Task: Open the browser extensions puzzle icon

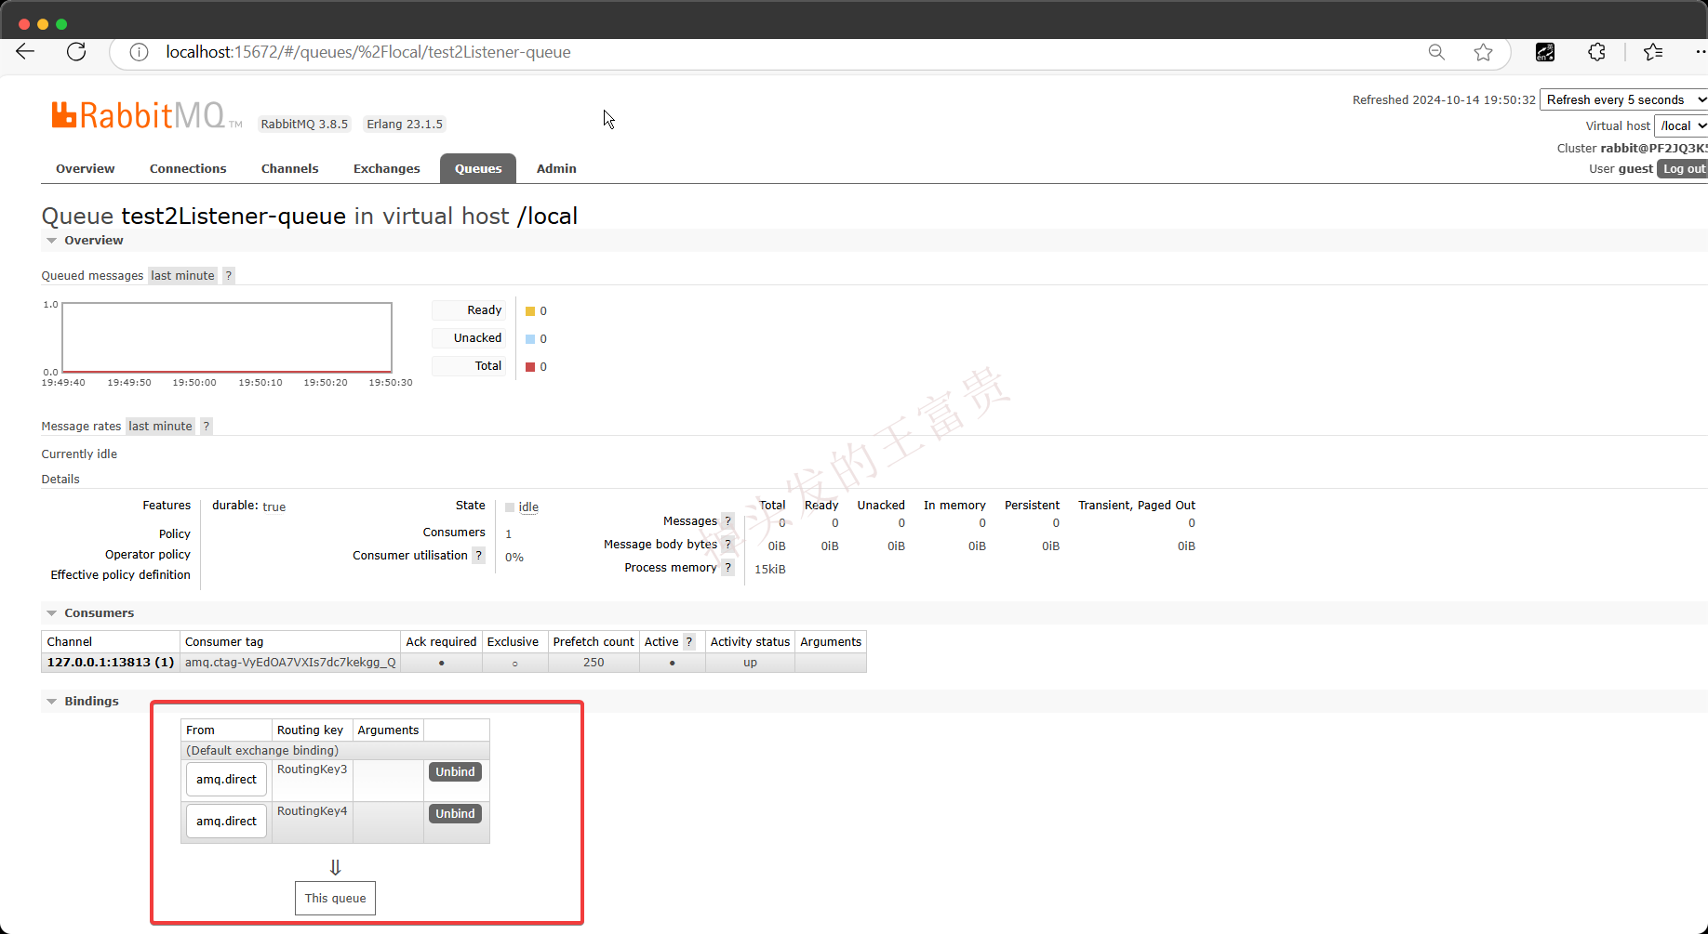Action: coord(1596,52)
